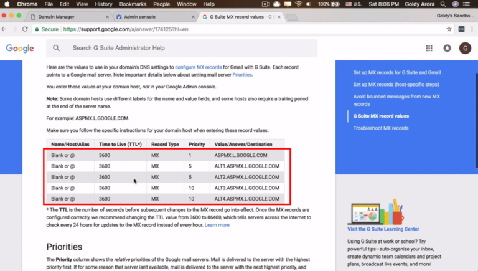Click the browser forward arrow
The height and width of the screenshot is (271, 478).
pyautogui.click(x=14, y=29)
